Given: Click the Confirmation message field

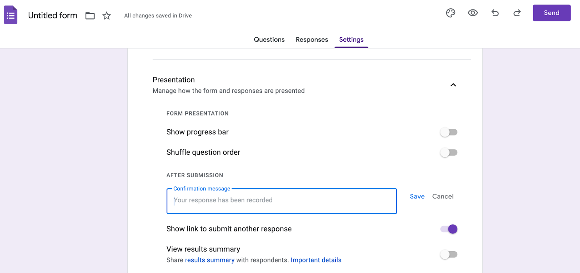Looking at the screenshot, I should point(282,201).
